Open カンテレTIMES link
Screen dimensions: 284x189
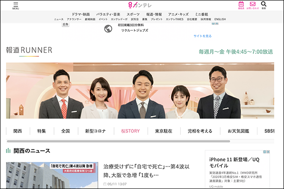click(175, 19)
